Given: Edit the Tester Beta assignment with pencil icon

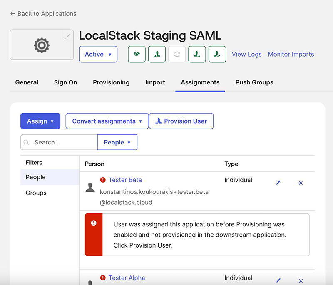Looking at the screenshot, I should point(278,183).
